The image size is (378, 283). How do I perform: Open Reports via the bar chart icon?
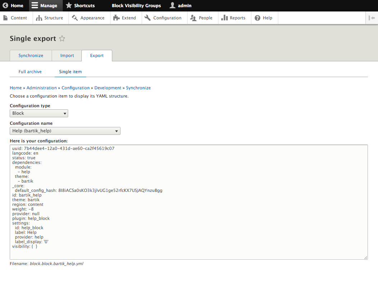[x=225, y=18]
